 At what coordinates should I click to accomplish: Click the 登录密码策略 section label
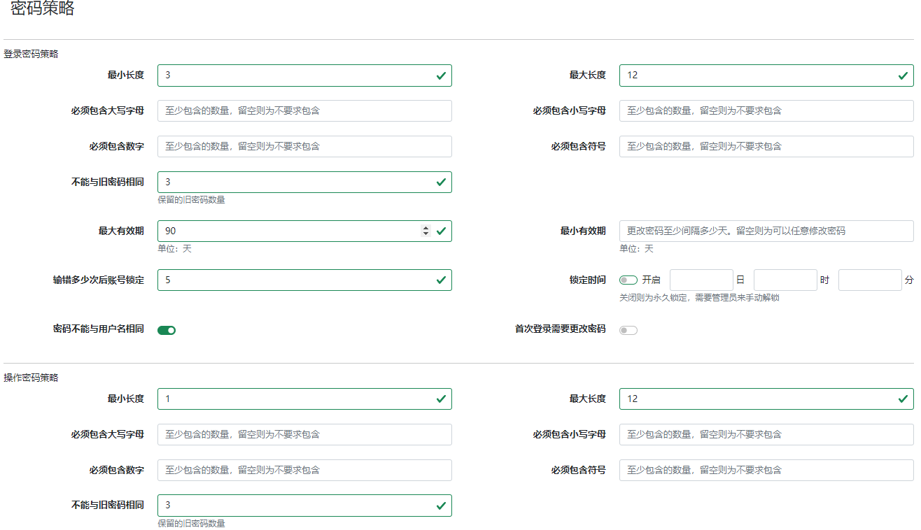click(x=29, y=53)
